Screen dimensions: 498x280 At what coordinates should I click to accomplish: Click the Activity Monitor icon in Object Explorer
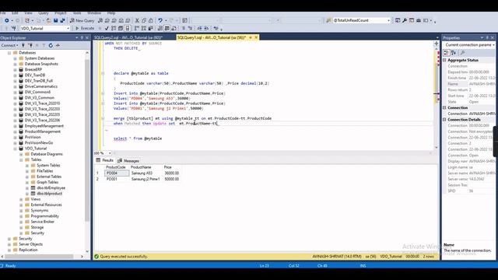click(x=58, y=45)
